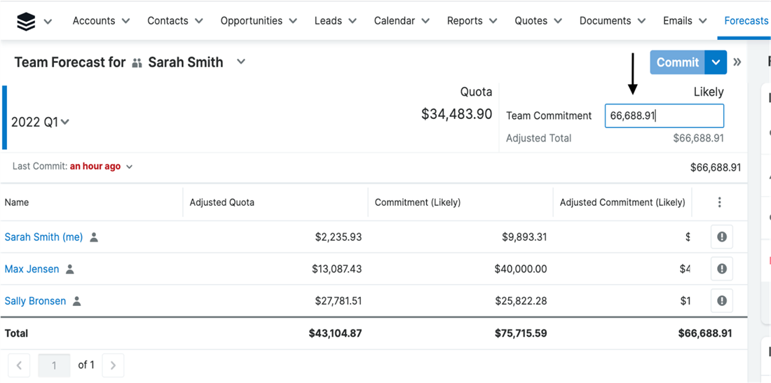Click the SugarCRM cube logo icon
Viewport: 771px width, 383px height.
coord(26,21)
